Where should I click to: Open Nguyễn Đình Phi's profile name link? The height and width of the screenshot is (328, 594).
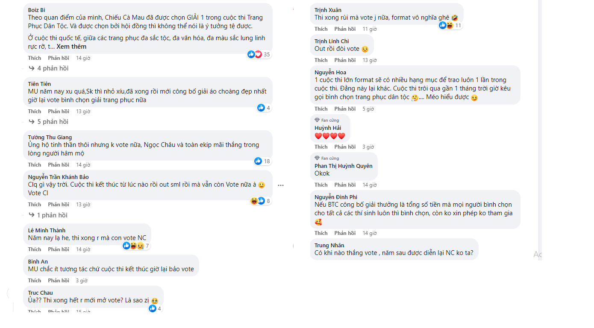335,197
